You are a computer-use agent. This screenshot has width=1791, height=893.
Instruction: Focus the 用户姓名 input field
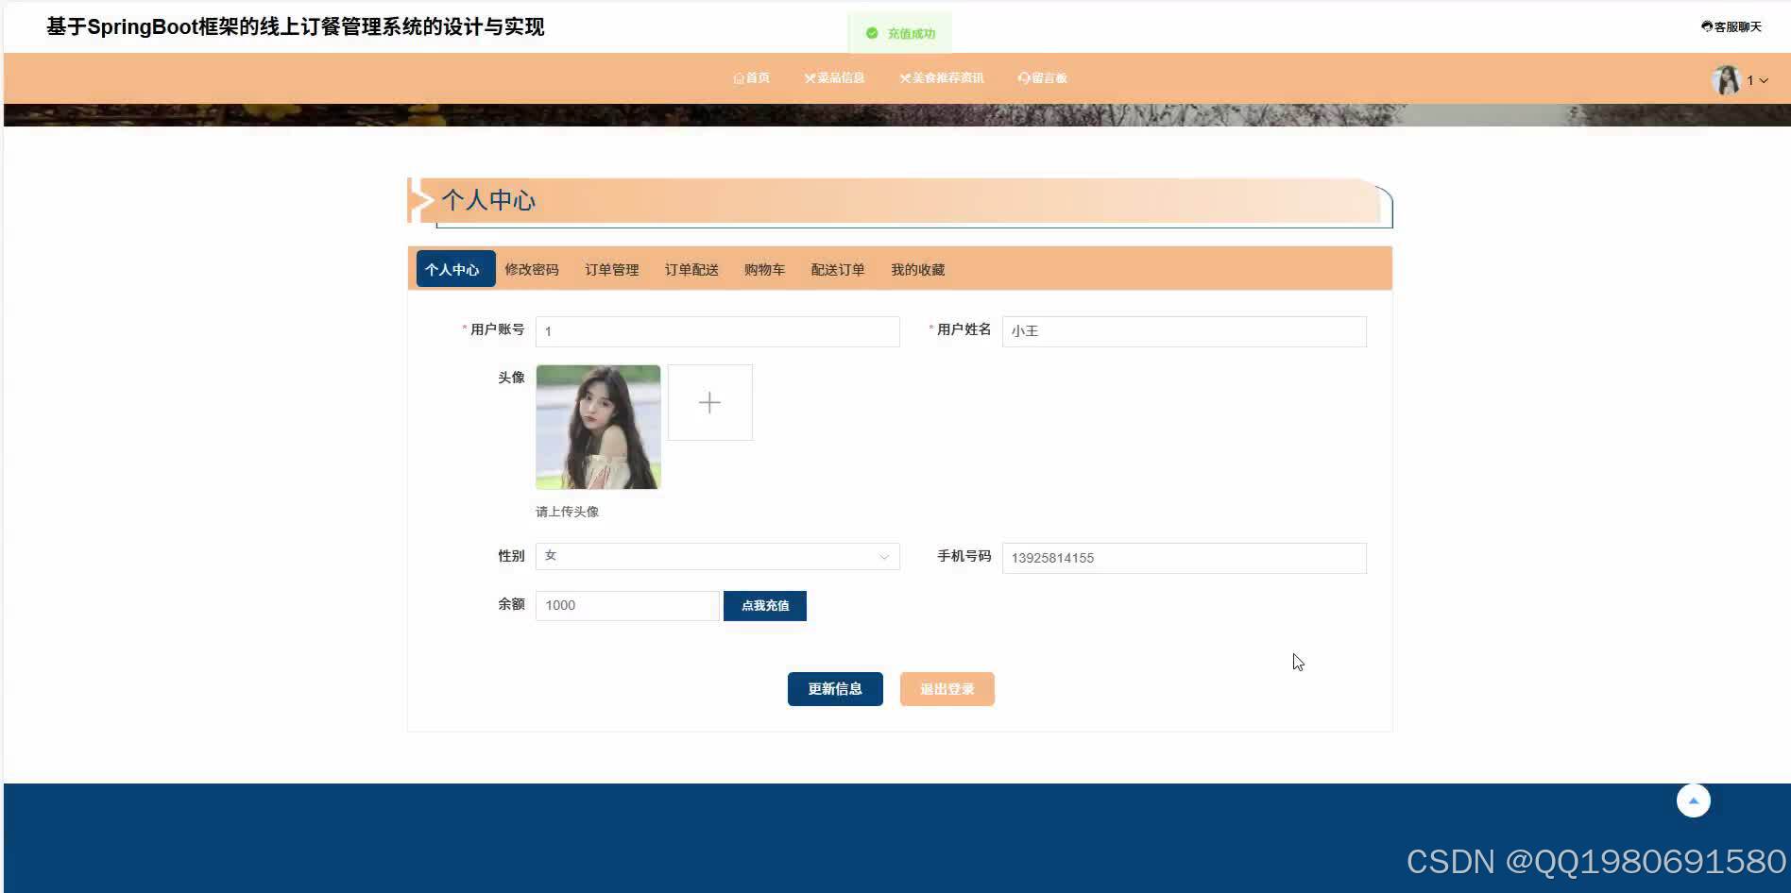[1185, 331]
